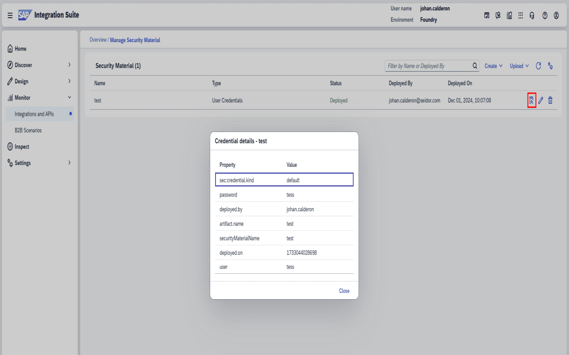Delete the test security material
Viewport: 569px width, 355px height.
[550, 100]
